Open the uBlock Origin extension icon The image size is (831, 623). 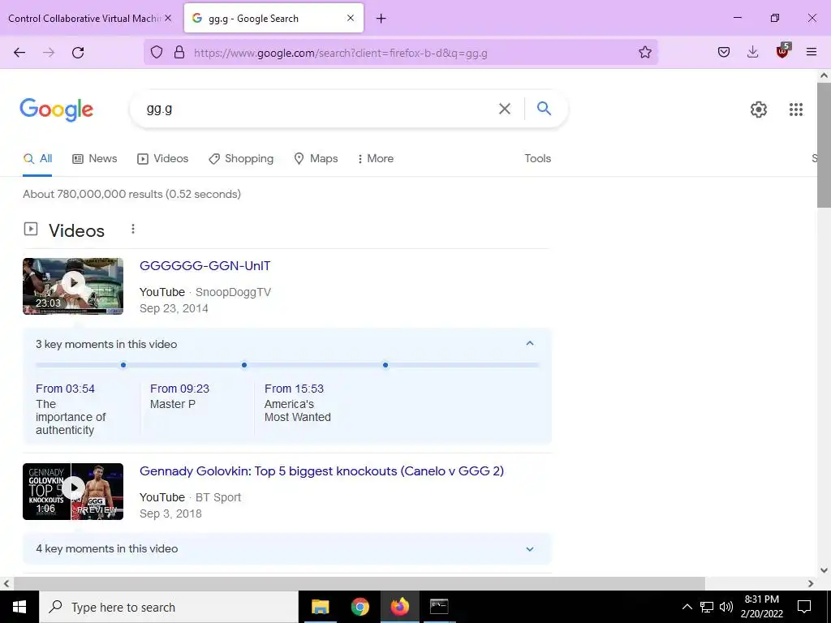(x=783, y=51)
